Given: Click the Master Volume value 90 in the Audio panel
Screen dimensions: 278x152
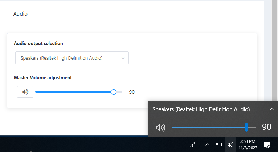Looking at the screenshot, I should [x=132, y=92].
